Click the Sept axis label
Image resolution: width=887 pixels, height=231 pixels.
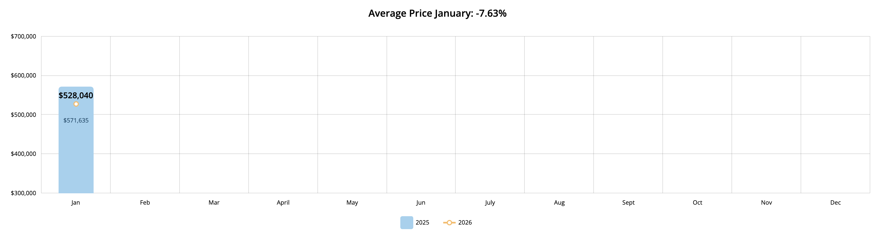pos(628,202)
